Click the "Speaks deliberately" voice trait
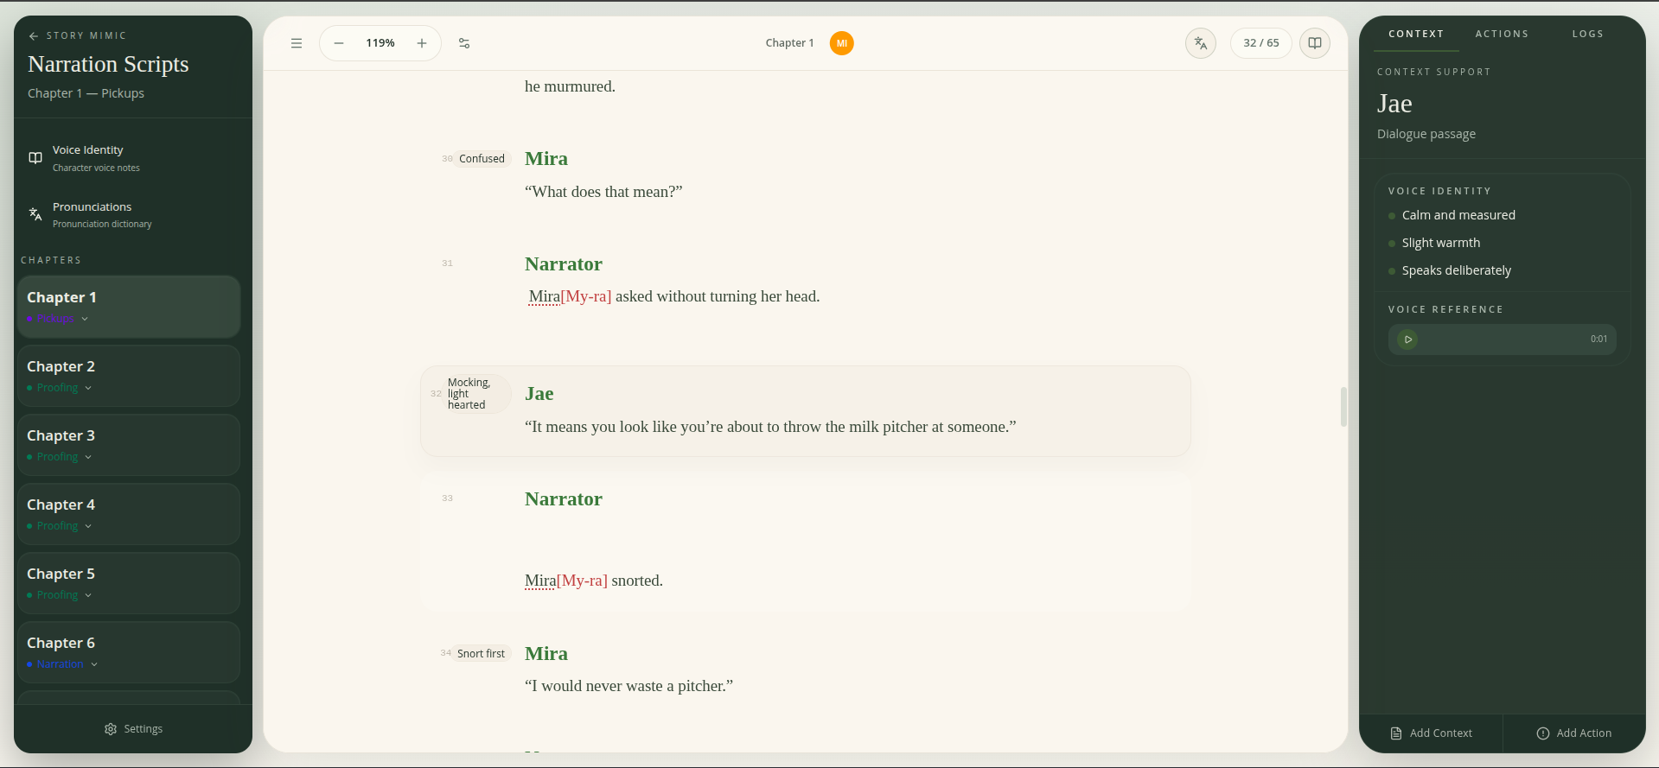Viewport: 1659px width, 768px height. coord(1457,270)
